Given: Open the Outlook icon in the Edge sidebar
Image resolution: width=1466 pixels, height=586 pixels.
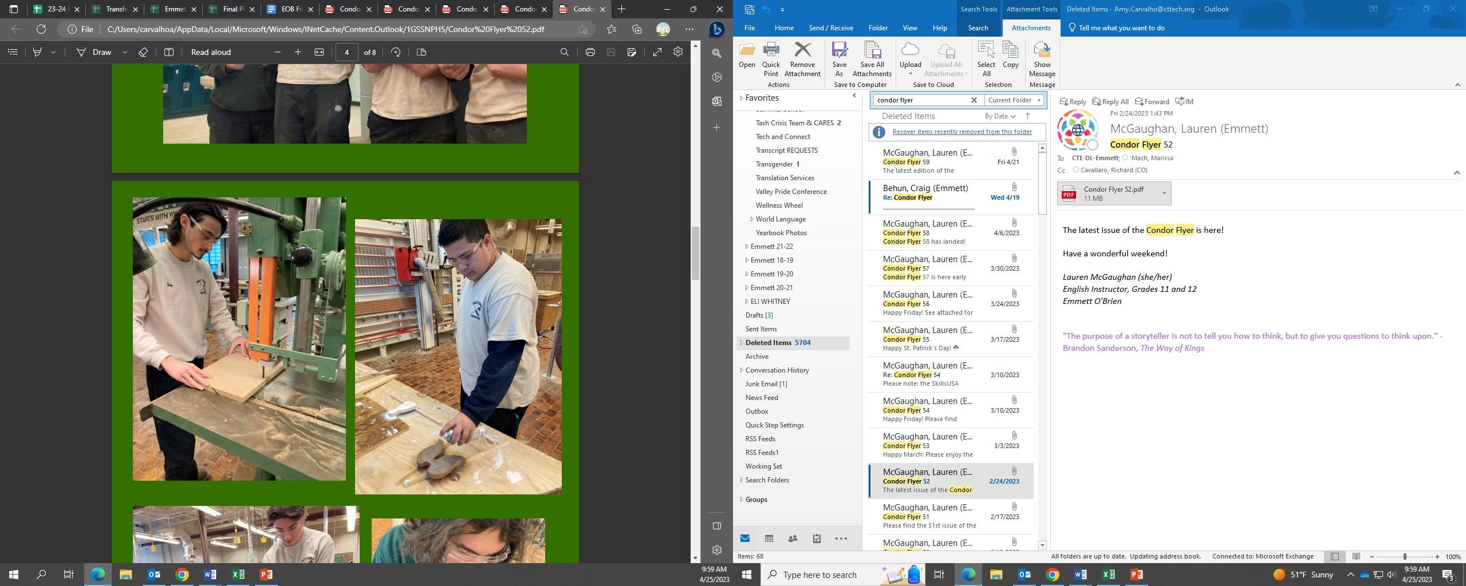Looking at the screenshot, I should (717, 101).
